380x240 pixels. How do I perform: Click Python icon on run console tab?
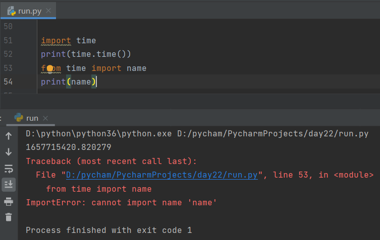pos(19,118)
